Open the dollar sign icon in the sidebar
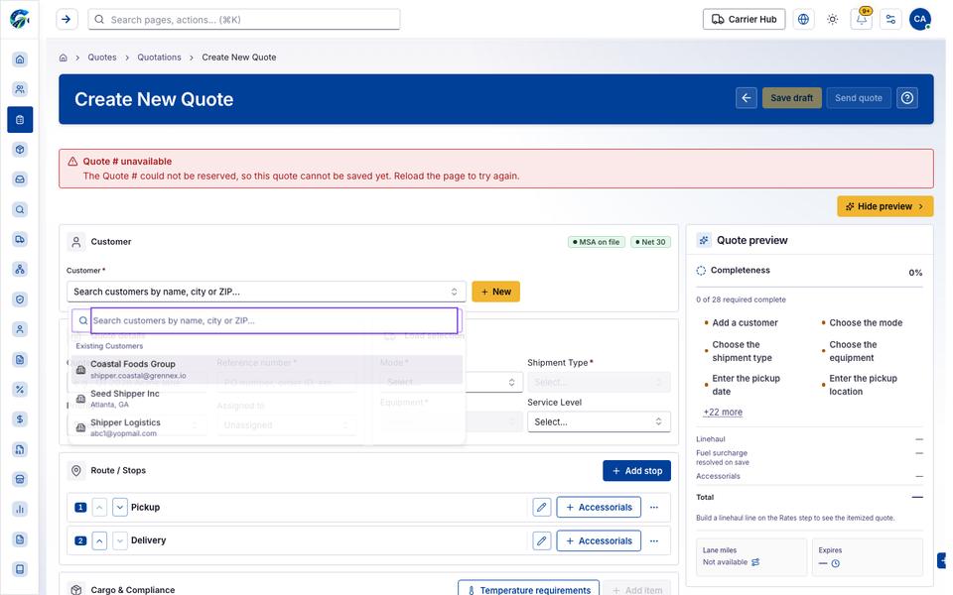The width and height of the screenshot is (953, 595). (x=20, y=418)
